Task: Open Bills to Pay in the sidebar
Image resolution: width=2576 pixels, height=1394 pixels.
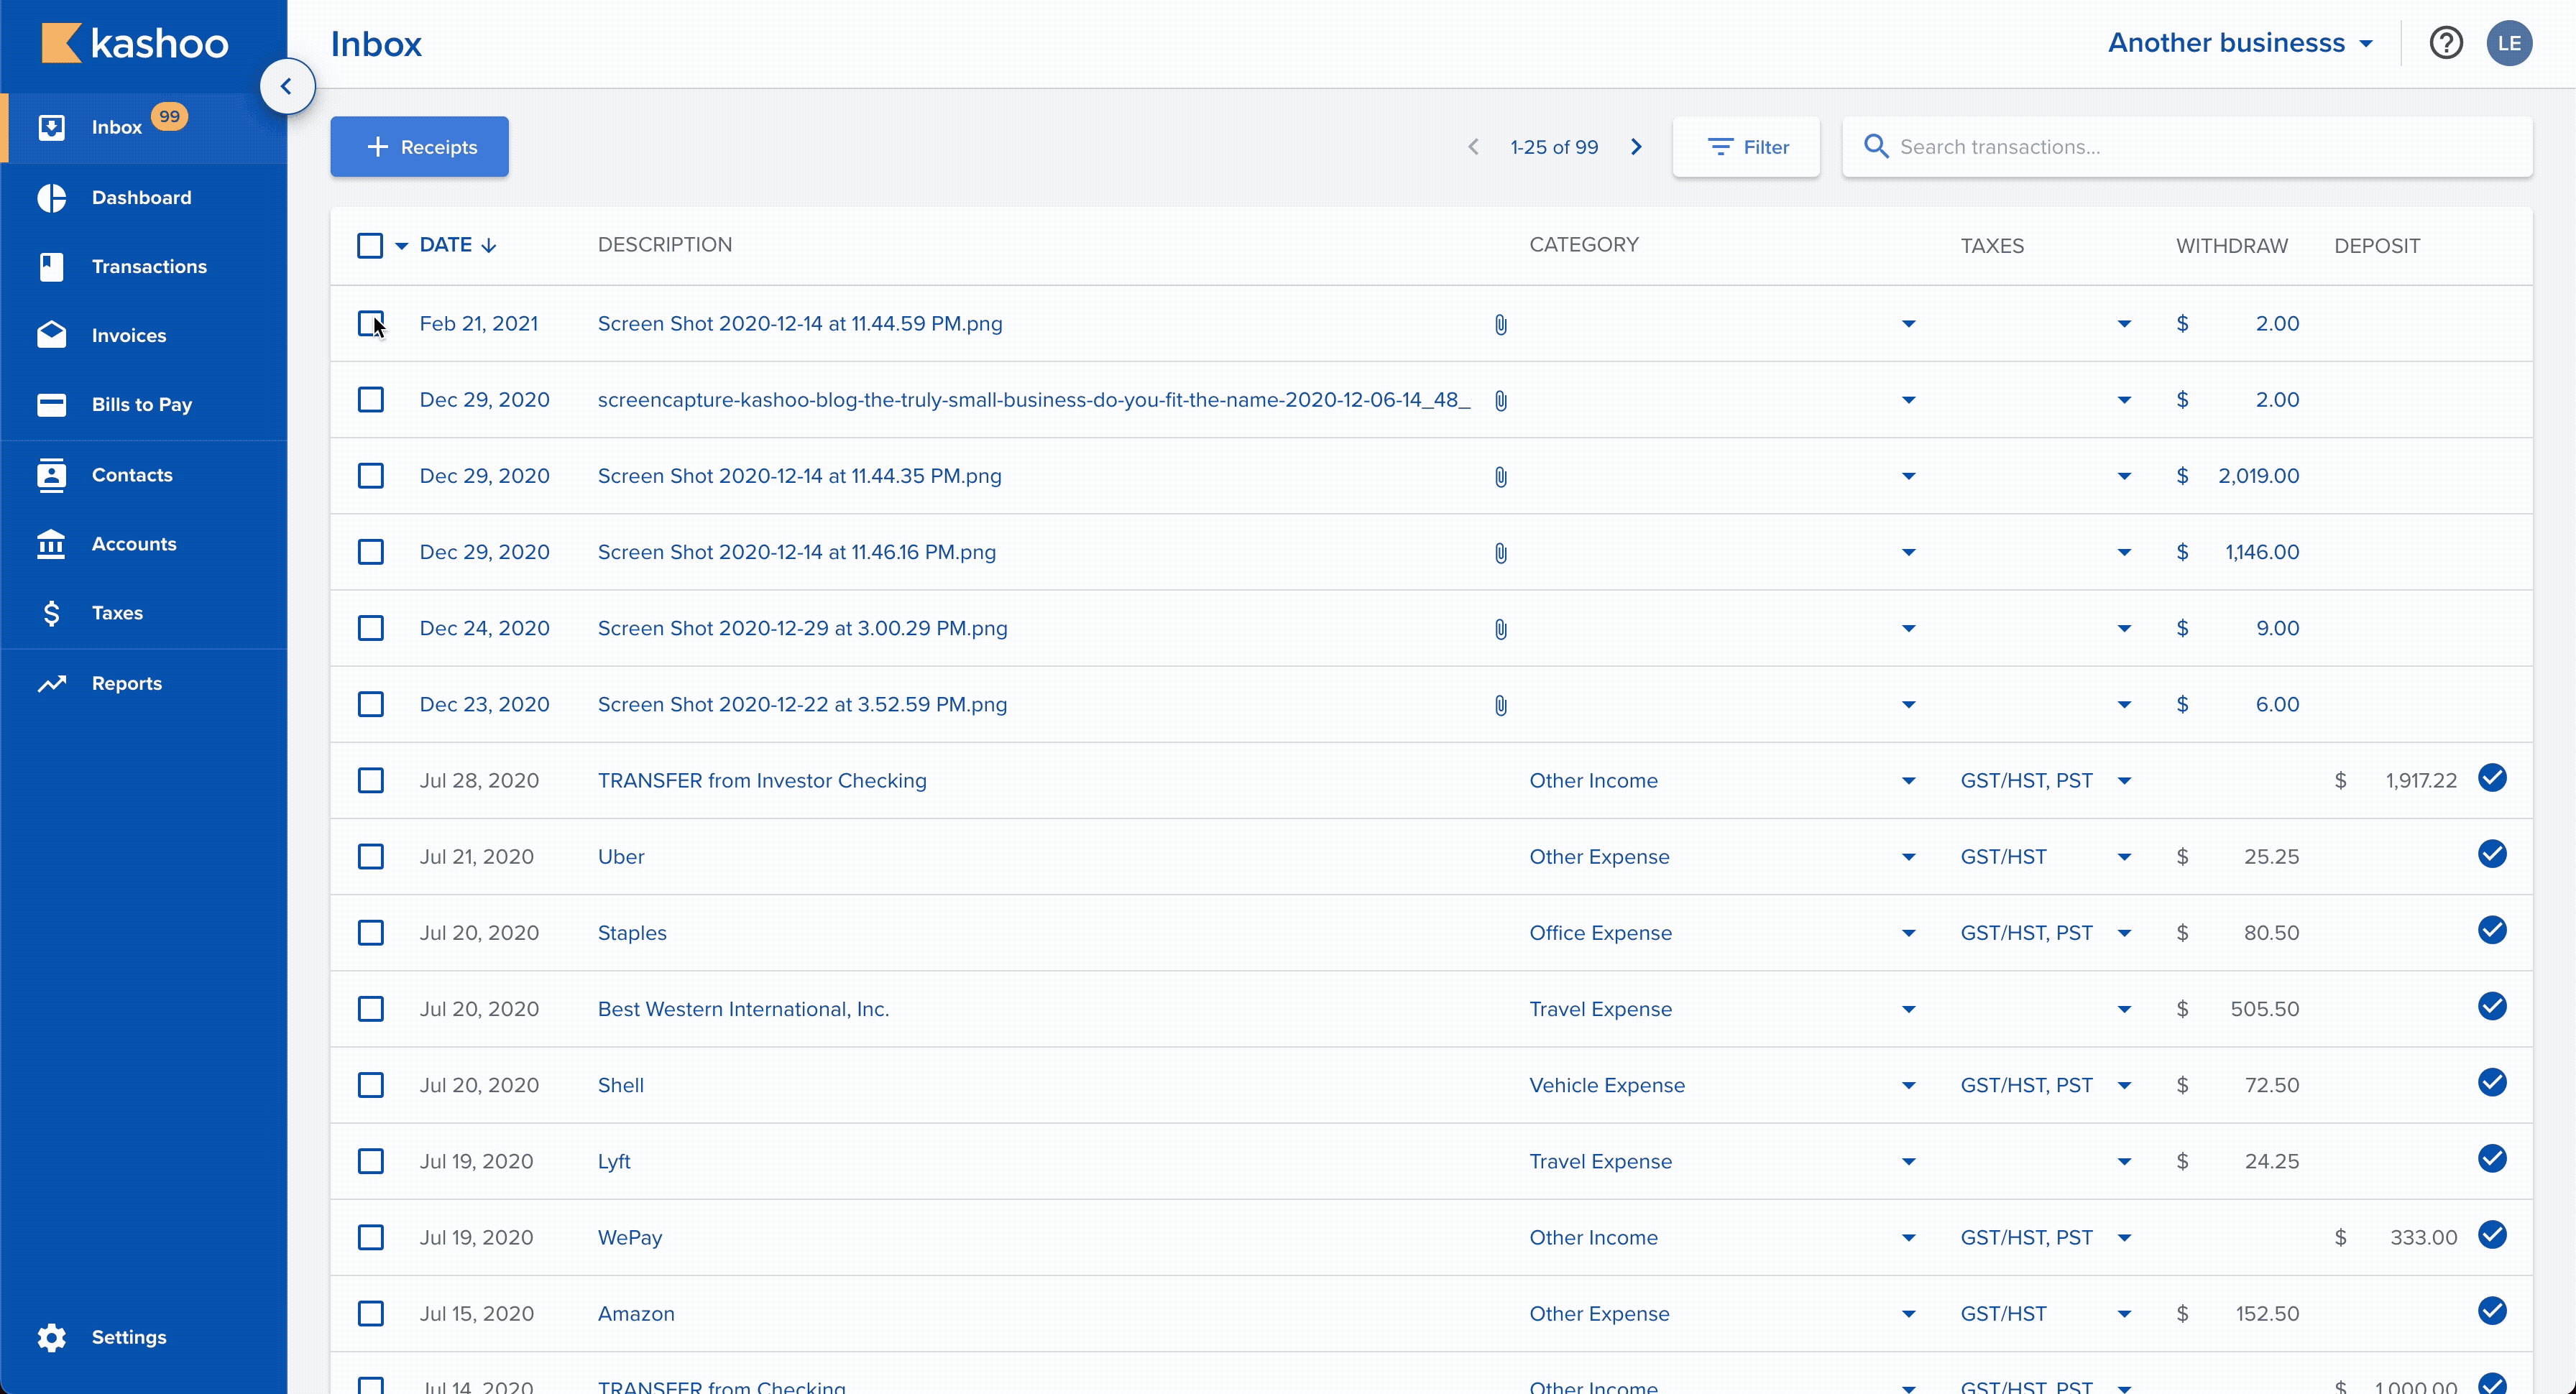Action: (x=144, y=405)
